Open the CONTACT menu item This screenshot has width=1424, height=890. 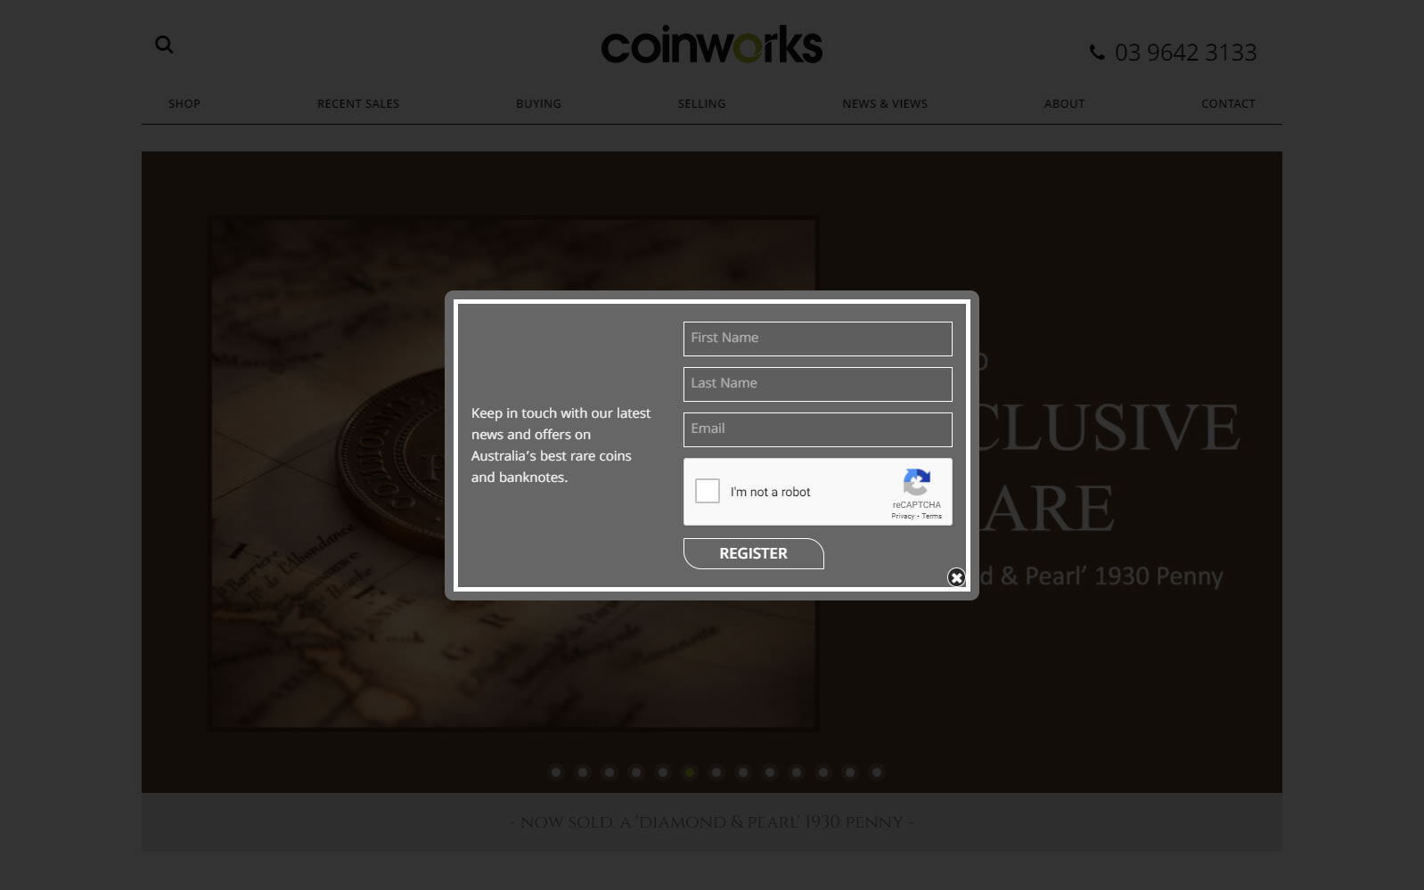1228,103
